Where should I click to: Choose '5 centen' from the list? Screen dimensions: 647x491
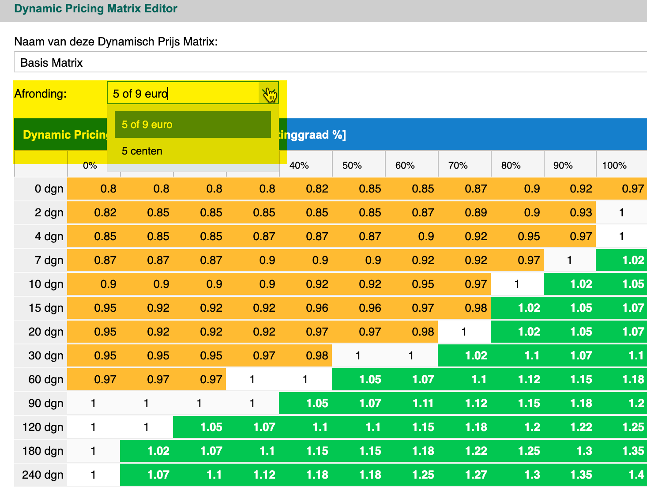(192, 151)
